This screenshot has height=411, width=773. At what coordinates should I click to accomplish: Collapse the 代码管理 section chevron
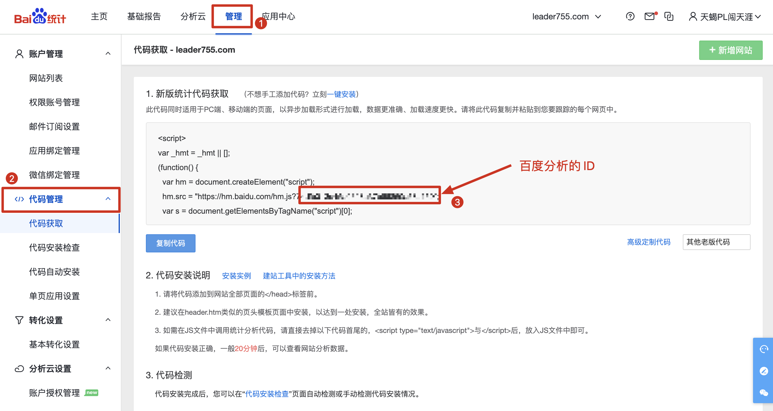click(x=108, y=199)
